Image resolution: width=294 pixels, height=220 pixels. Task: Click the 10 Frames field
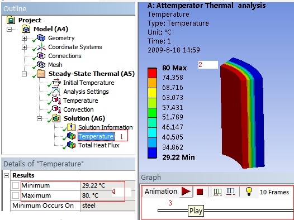(274, 192)
